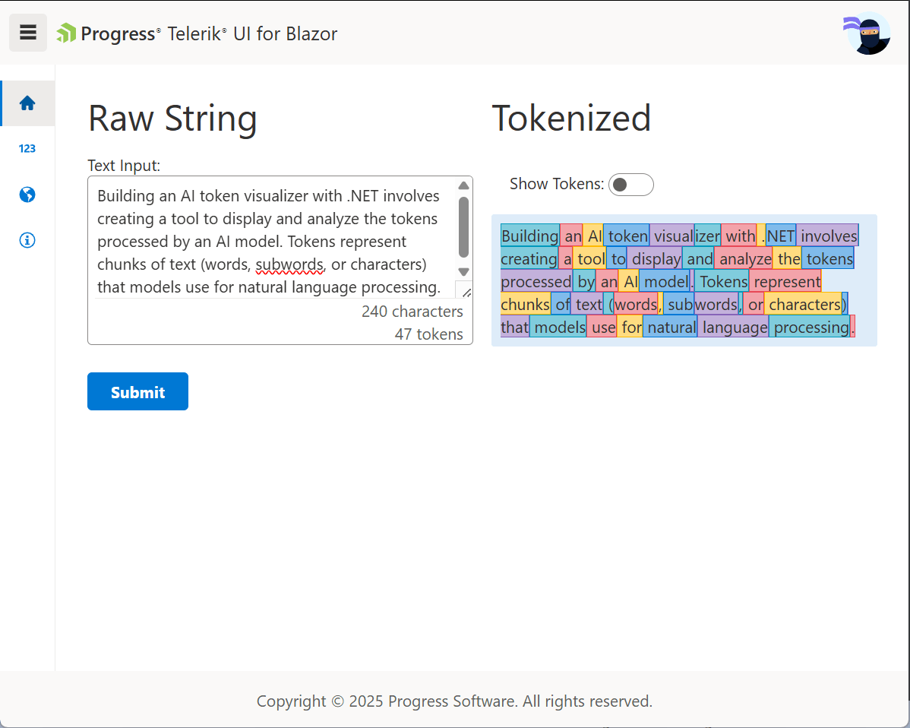The image size is (910, 728).
Task: Click the "Building" token chip
Action: (x=529, y=236)
